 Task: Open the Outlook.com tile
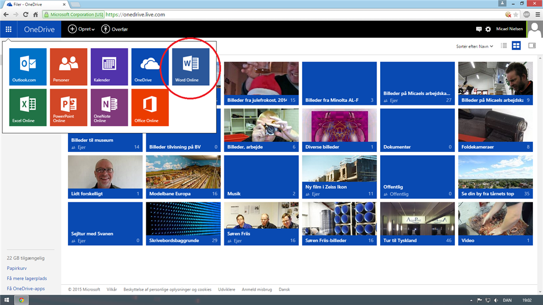[x=28, y=66]
